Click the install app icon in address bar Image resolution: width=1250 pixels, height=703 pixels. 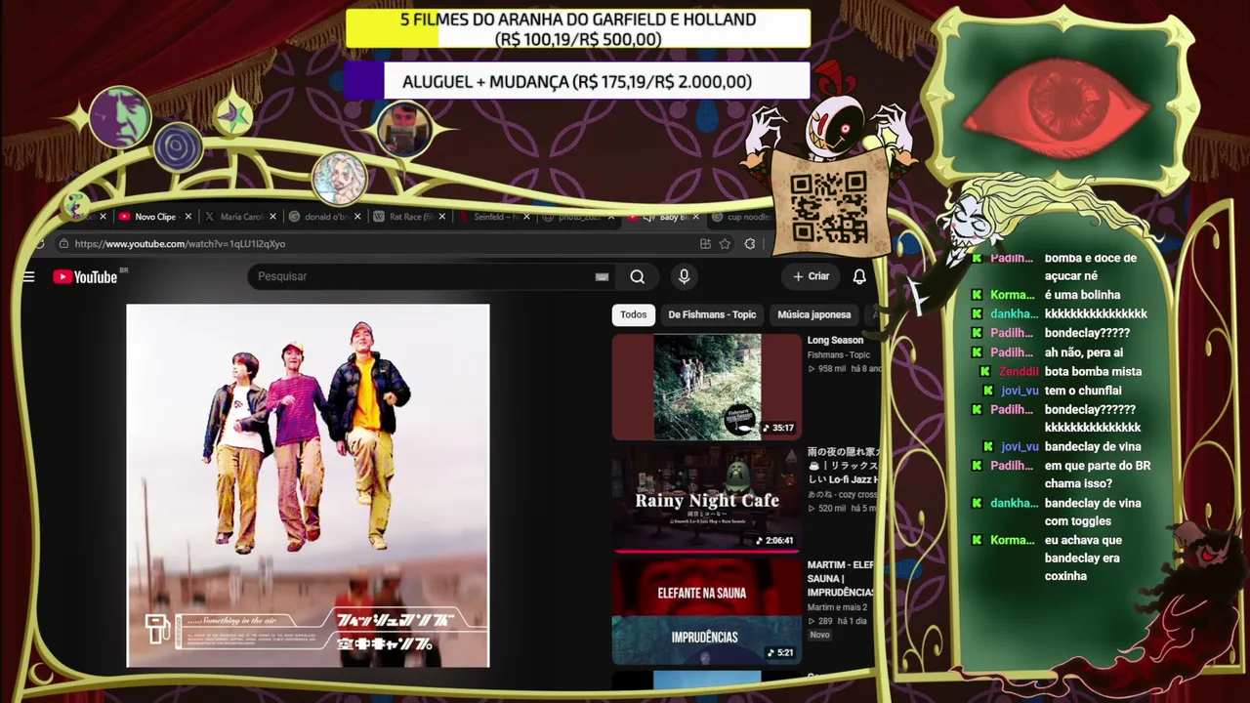click(x=705, y=244)
